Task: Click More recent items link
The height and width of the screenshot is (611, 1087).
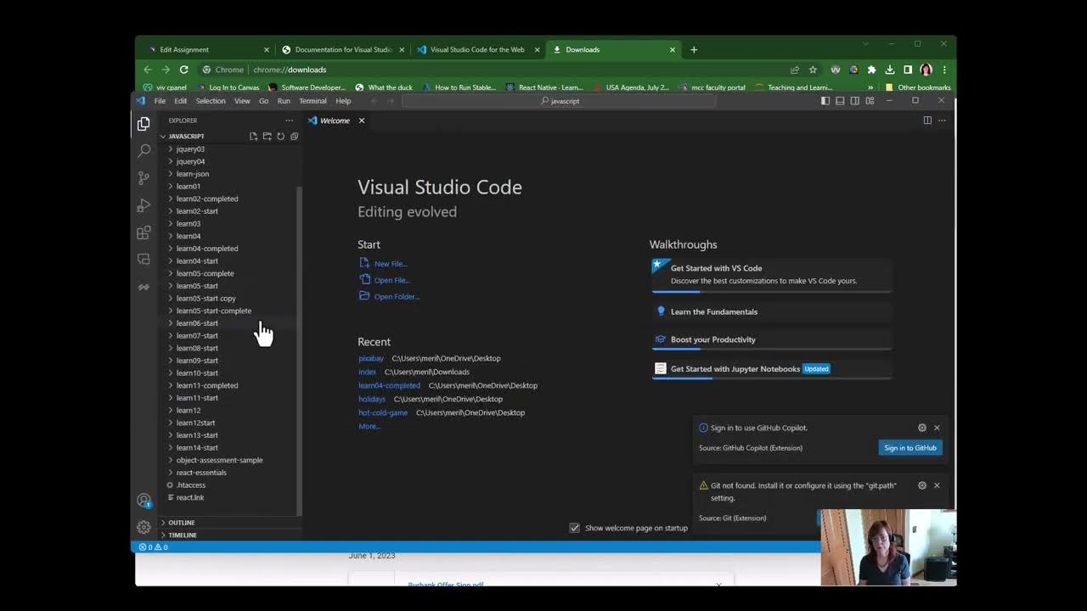Action: tap(369, 426)
